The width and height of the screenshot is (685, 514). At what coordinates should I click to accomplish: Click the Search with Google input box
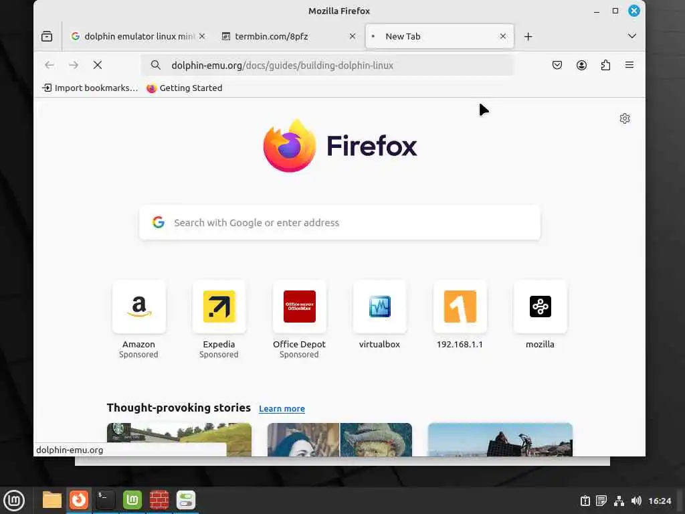(x=339, y=222)
